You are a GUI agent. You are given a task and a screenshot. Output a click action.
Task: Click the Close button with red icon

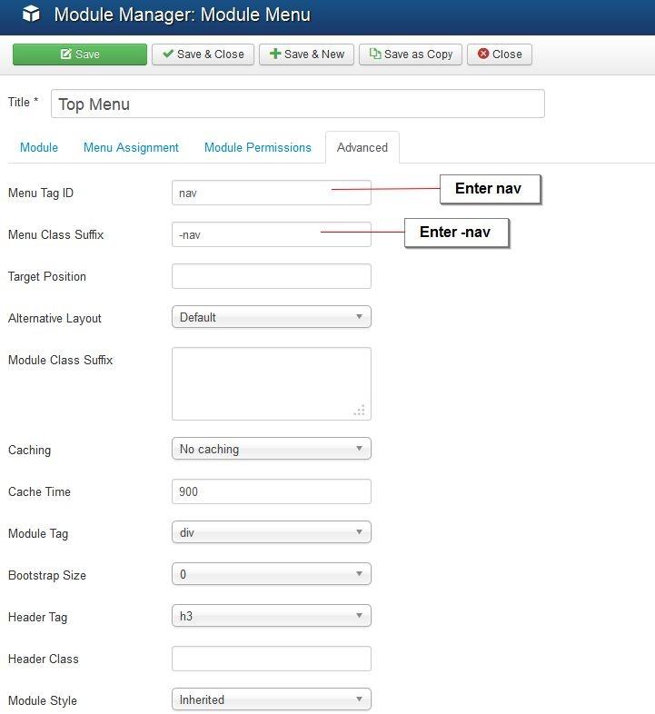click(499, 55)
